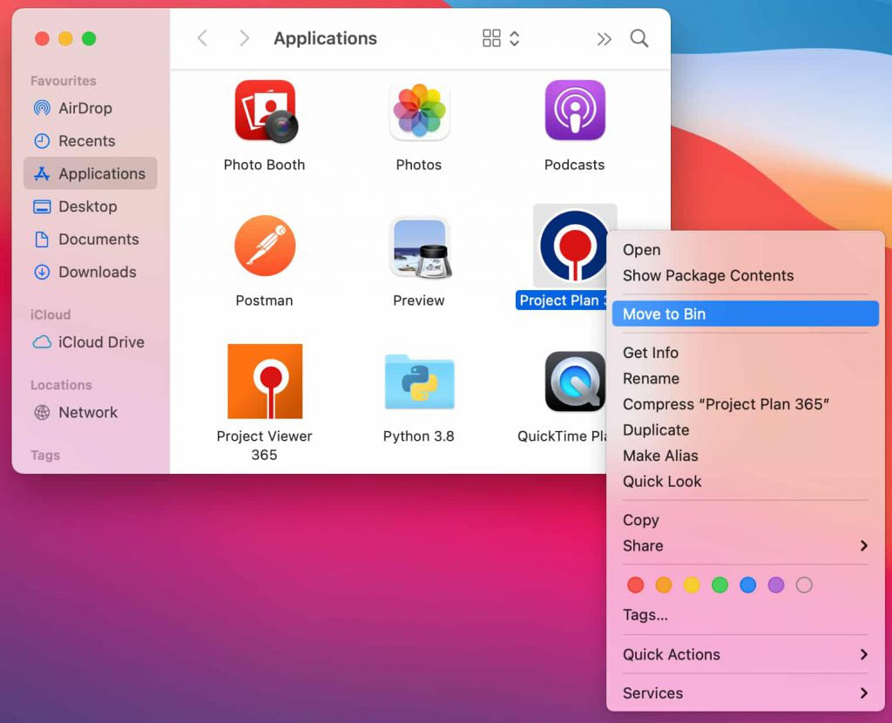
Task: Minimize the Finder window yellow button
Action: pos(65,38)
